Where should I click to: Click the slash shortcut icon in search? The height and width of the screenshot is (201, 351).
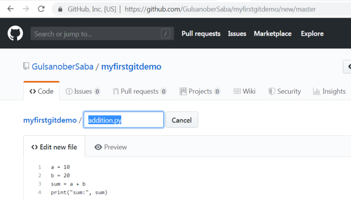[x=165, y=33]
